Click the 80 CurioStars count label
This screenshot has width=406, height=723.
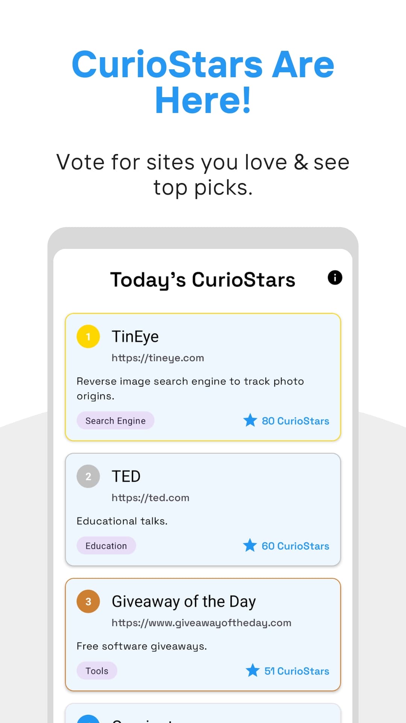(x=295, y=421)
